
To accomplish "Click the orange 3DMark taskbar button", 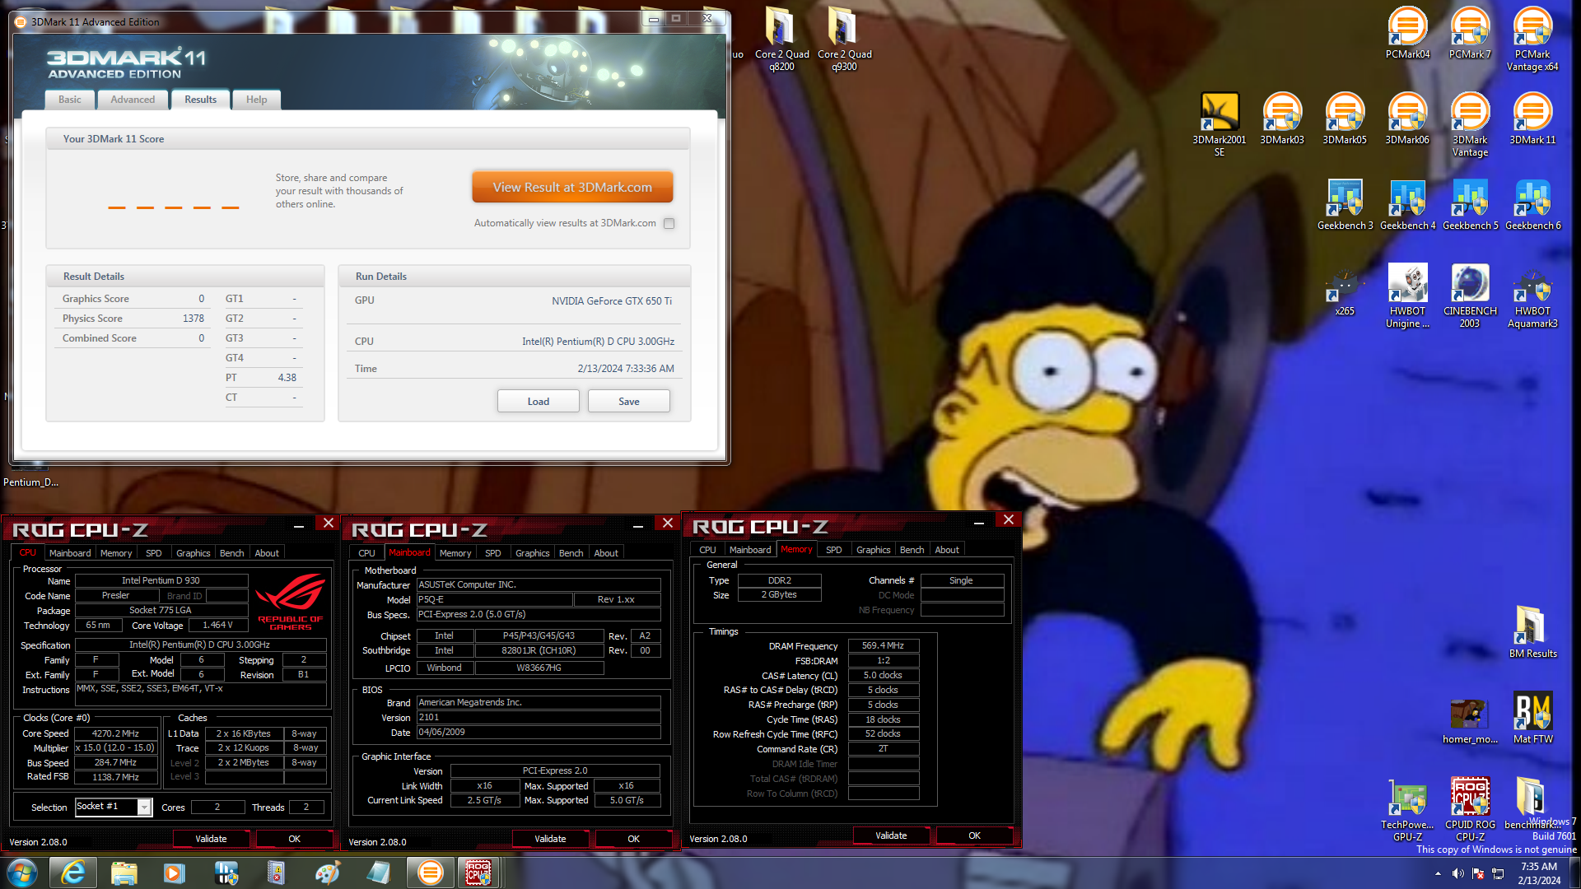I will pyautogui.click(x=429, y=873).
